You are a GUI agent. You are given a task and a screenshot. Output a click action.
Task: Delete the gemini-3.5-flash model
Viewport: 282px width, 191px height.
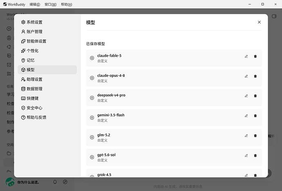click(255, 116)
